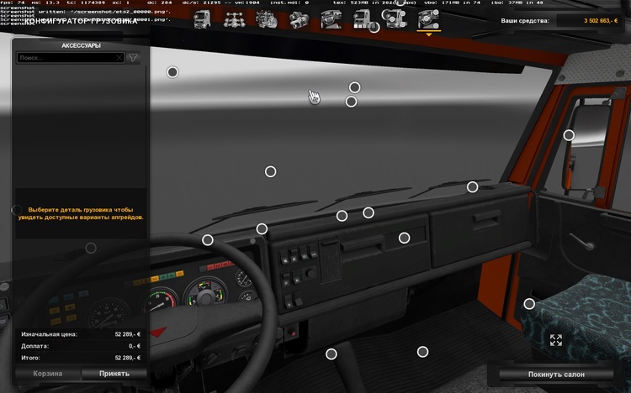Screen dimensions: 631x393
Task: Open the Корзина cart button
Action: pyautogui.click(x=47, y=374)
